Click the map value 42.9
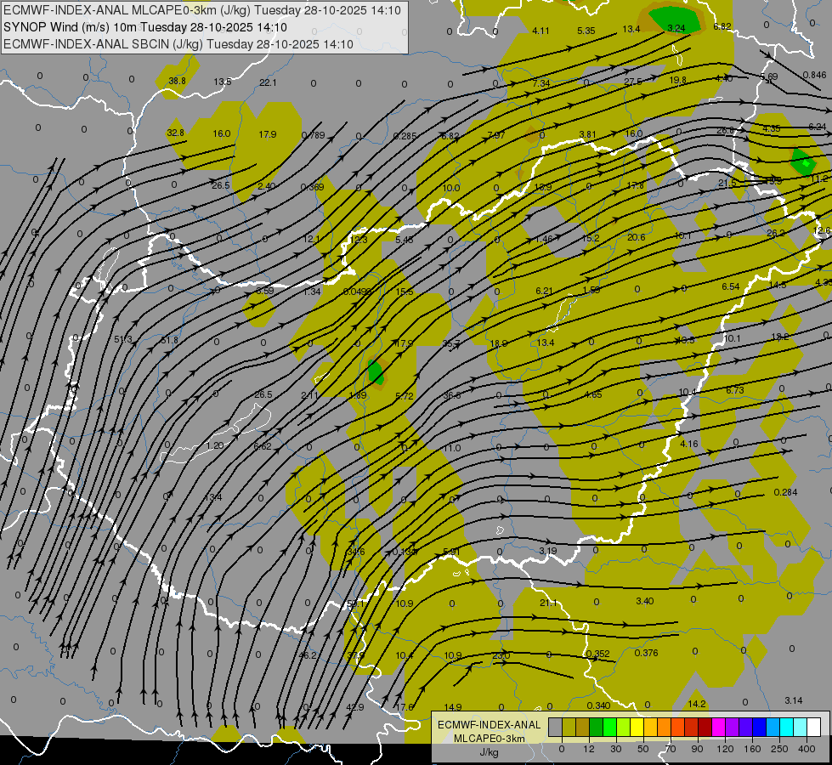 [x=355, y=708]
